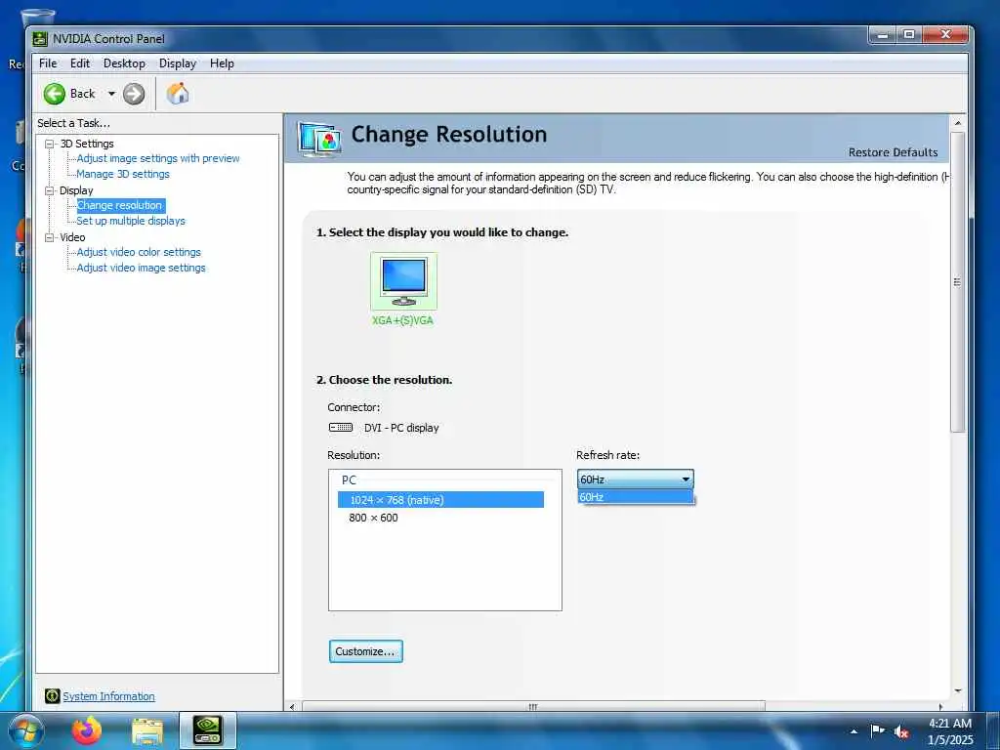The image size is (1000, 750).
Task: Select 1024 × 768 (native) resolution
Action: click(440, 499)
